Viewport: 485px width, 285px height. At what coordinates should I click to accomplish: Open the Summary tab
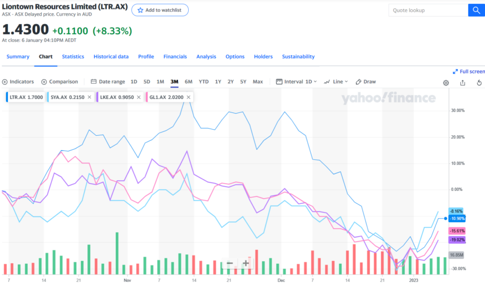click(18, 57)
